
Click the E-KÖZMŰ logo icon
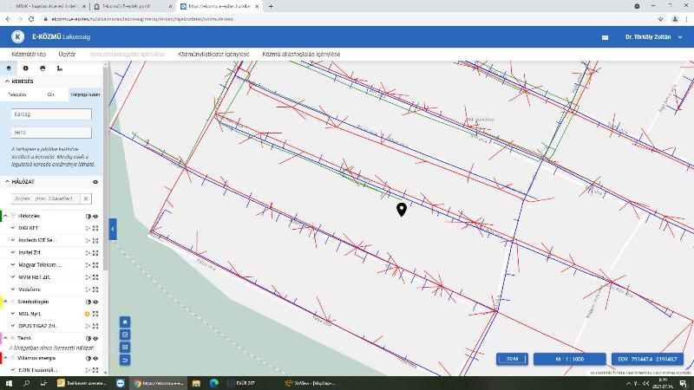[x=17, y=36]
